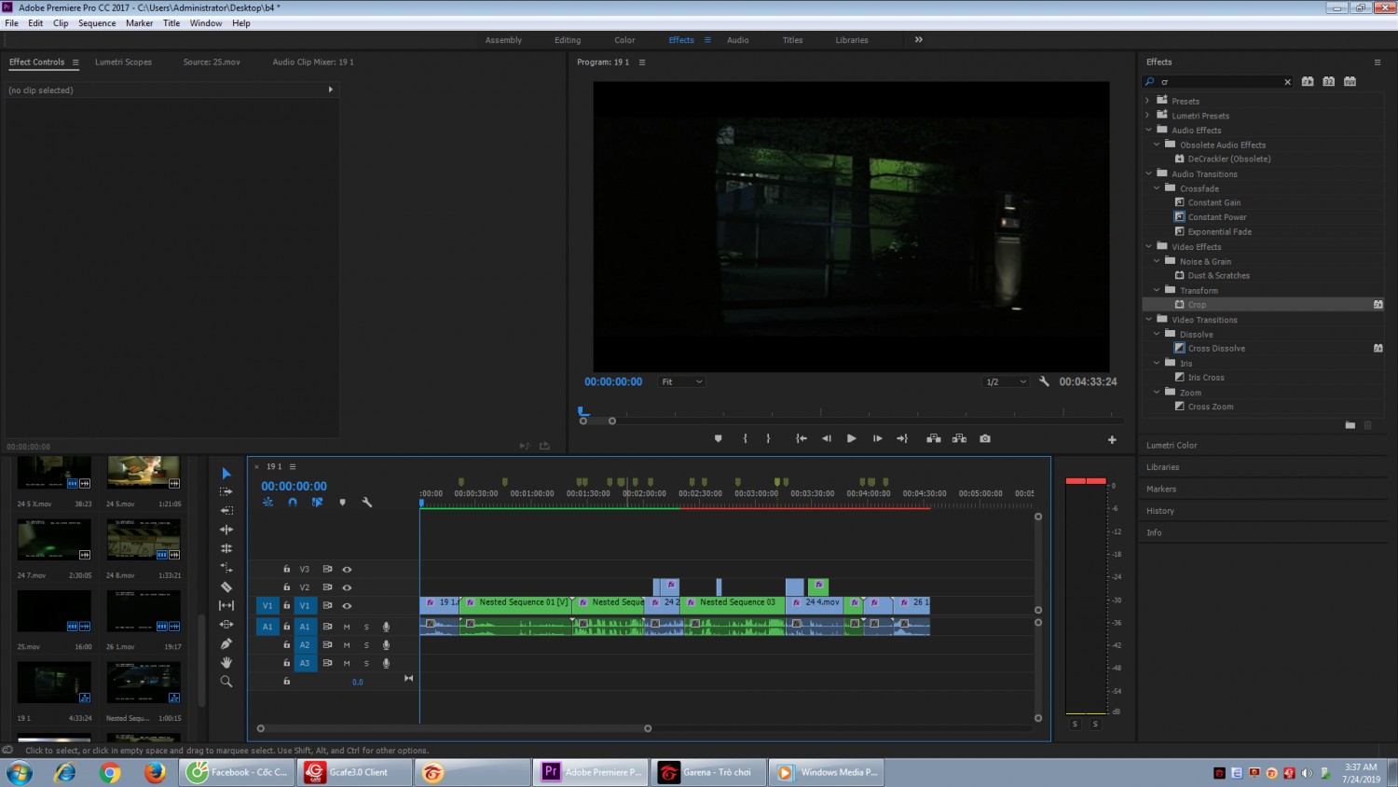Open the Program monitor settings wrench

1044,381
